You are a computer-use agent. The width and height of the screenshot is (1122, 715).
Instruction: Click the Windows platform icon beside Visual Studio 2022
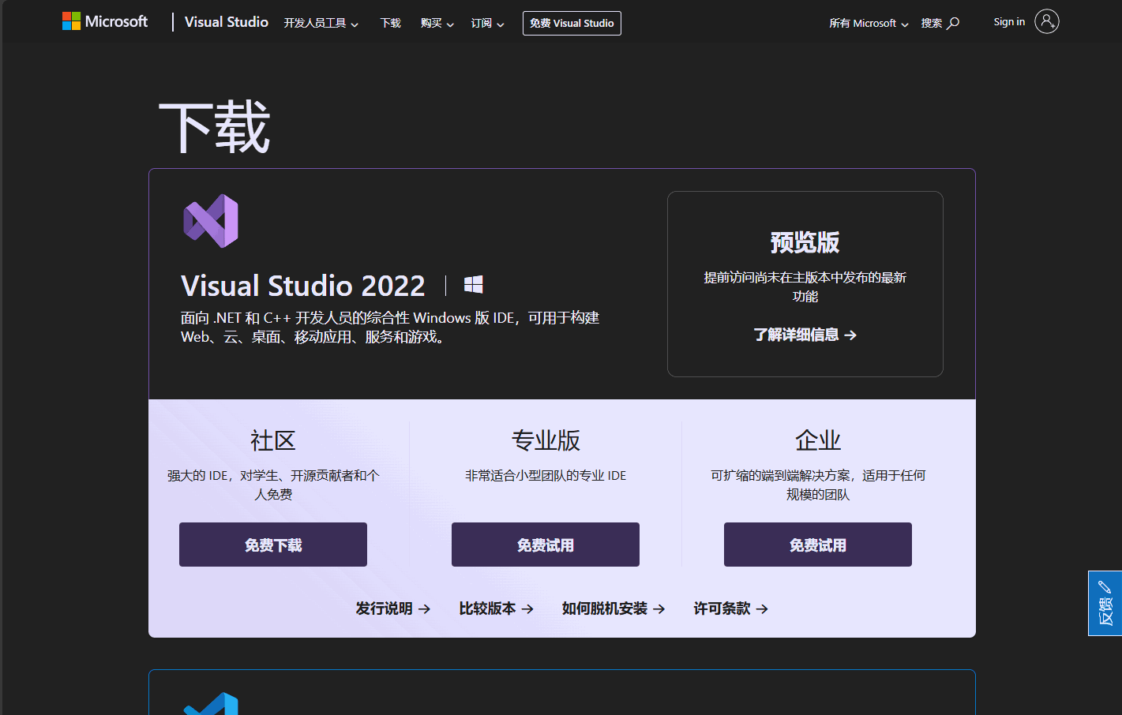473,285
